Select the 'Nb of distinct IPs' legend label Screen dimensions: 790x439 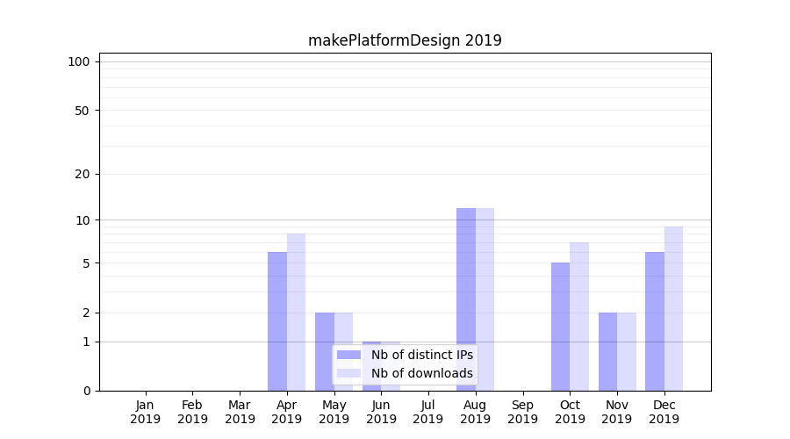tap(421, 355)
